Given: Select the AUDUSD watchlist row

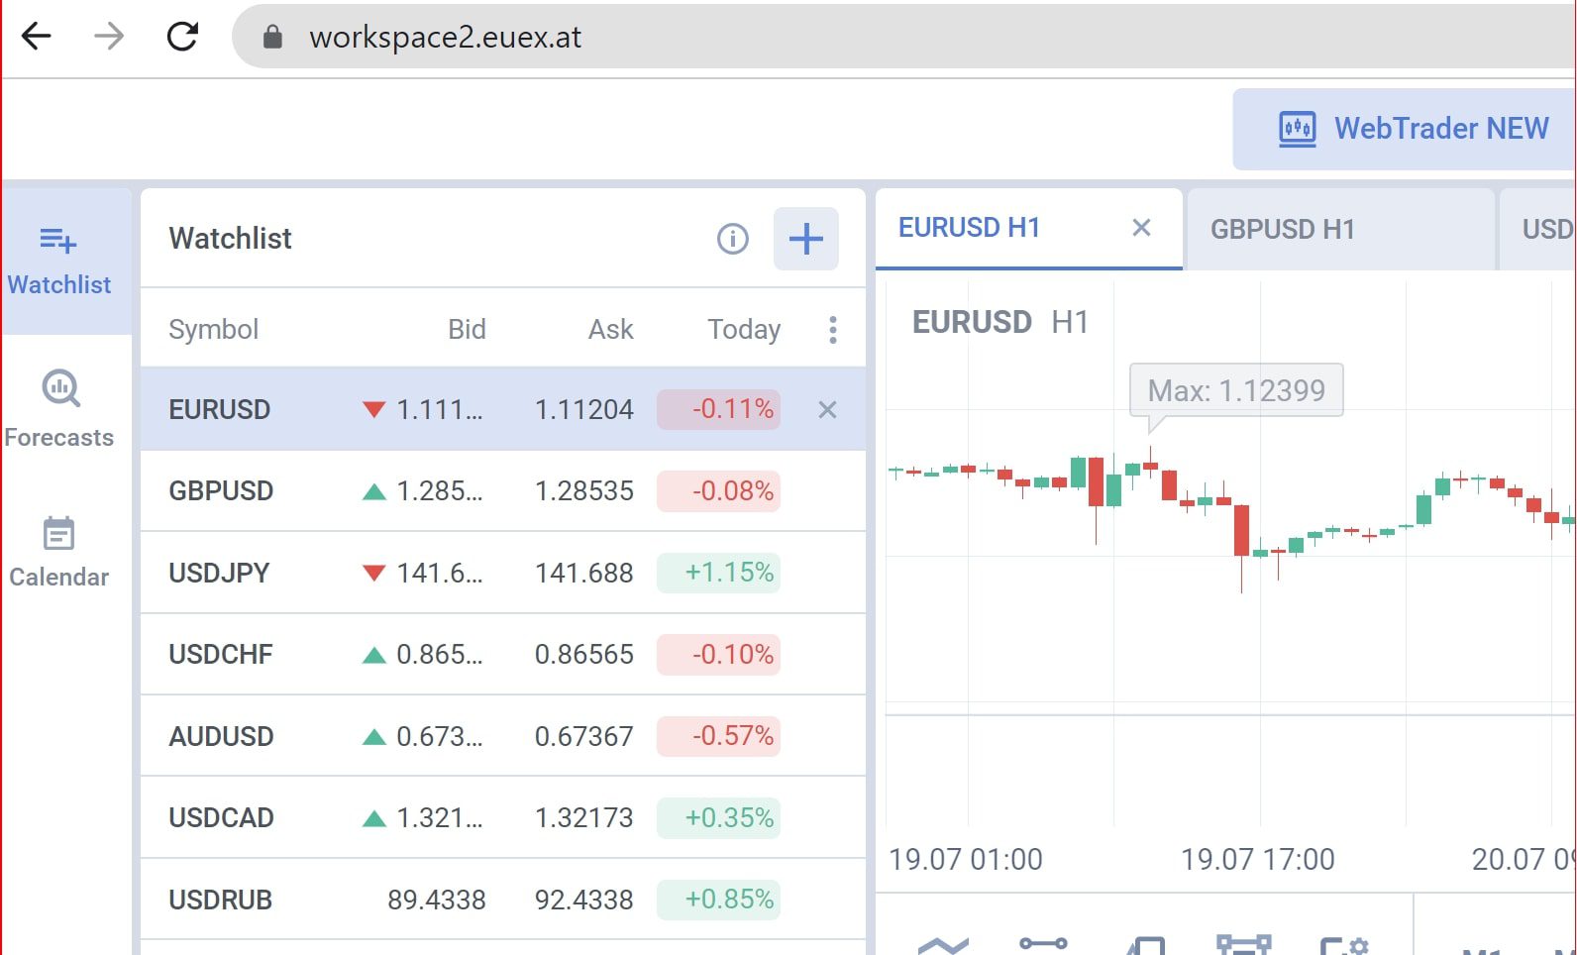Looking at the screenshot, I should (503, 736).
